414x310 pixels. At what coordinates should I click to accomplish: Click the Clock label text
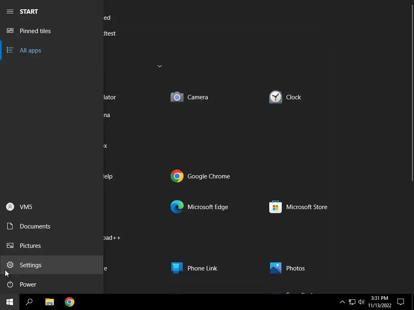(294, 97)
